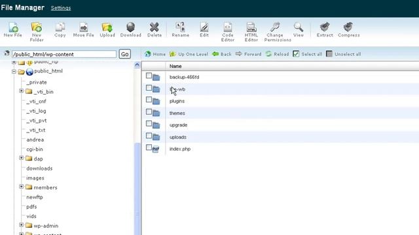Viewport: 419px width, 235px height.
Task: Select _vti_log in the folder tree
Action: pyautogui.click(x=37, y=111)
